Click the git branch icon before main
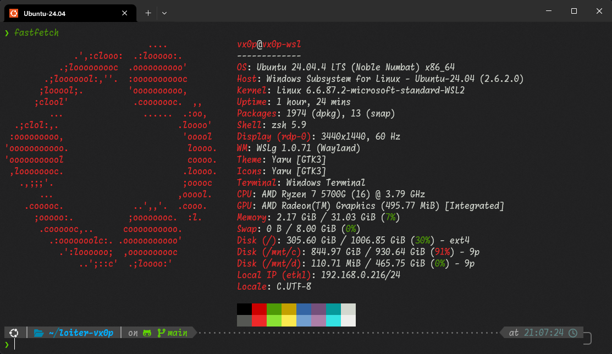 (161, 333)
